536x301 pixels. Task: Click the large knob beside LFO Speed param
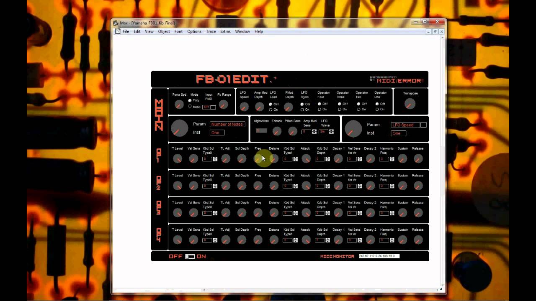pyautogui.click(x=353, y=128)
